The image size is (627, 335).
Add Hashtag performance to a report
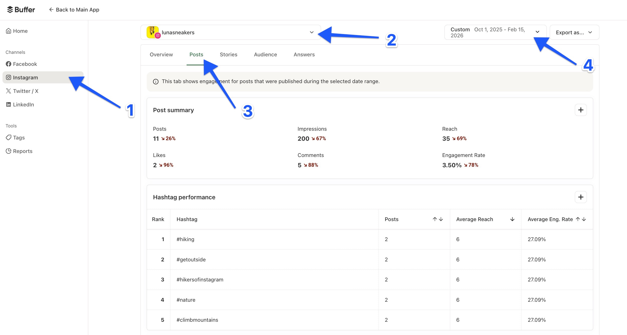click(581, 197)
